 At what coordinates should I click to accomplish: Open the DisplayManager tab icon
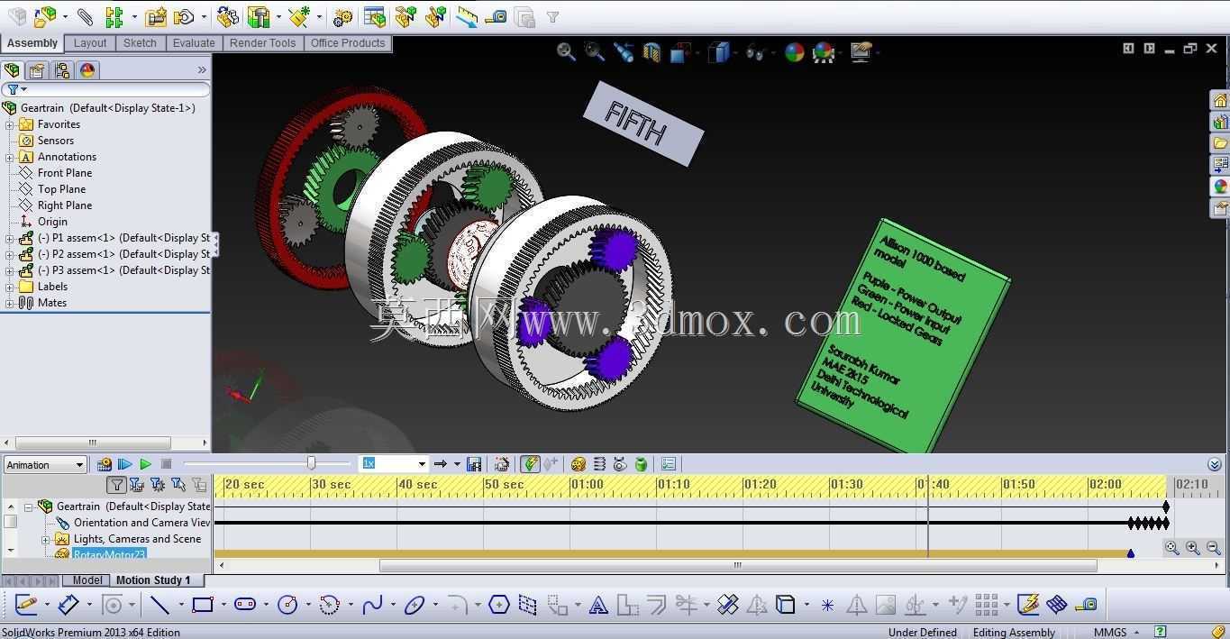point(87,70)
